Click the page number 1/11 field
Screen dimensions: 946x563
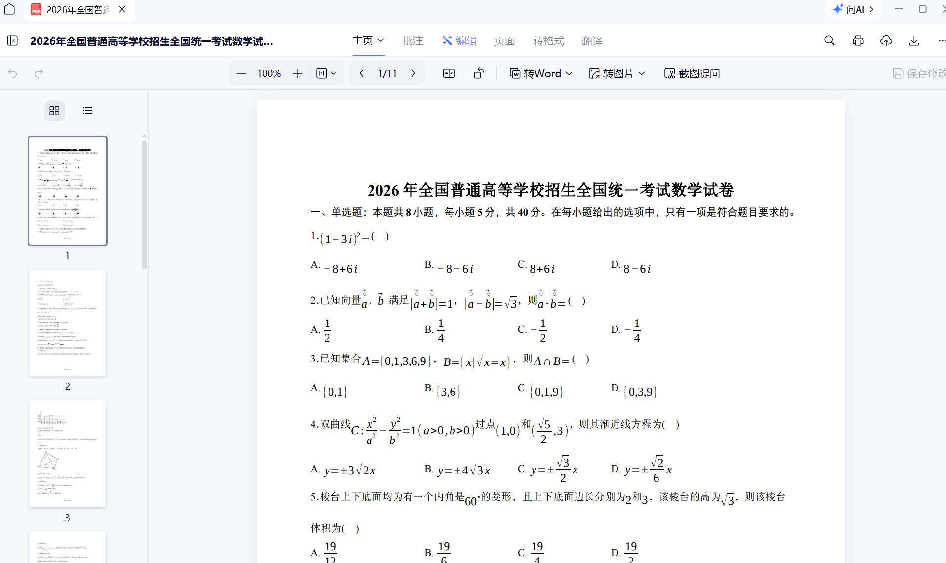coord(387,73)
